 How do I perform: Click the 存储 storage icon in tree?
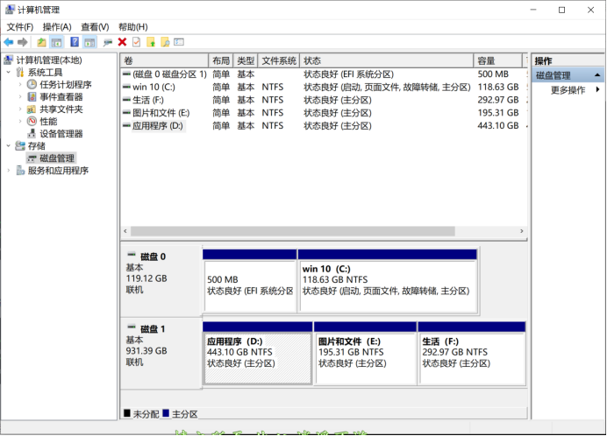click(20, 145)
